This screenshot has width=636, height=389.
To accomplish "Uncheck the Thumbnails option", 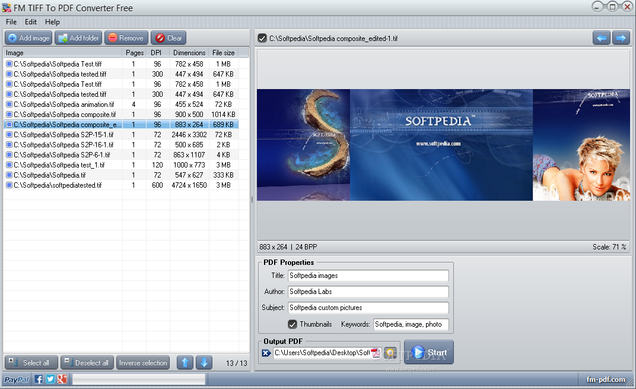I will [x=292, y=324].
